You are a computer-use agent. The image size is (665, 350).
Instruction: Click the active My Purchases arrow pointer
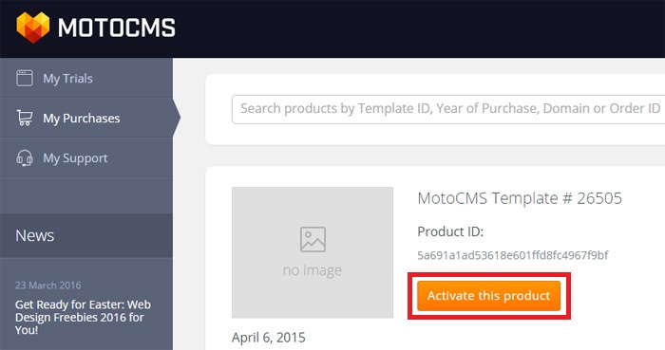[x=177, y=118]
